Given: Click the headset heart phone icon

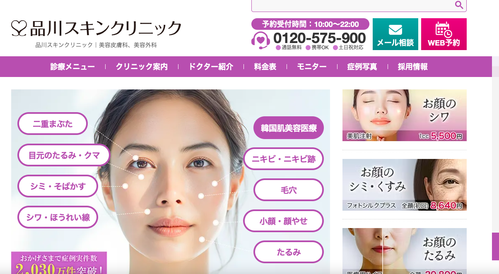Looking at the screenshot, I should tap(260, 40).
